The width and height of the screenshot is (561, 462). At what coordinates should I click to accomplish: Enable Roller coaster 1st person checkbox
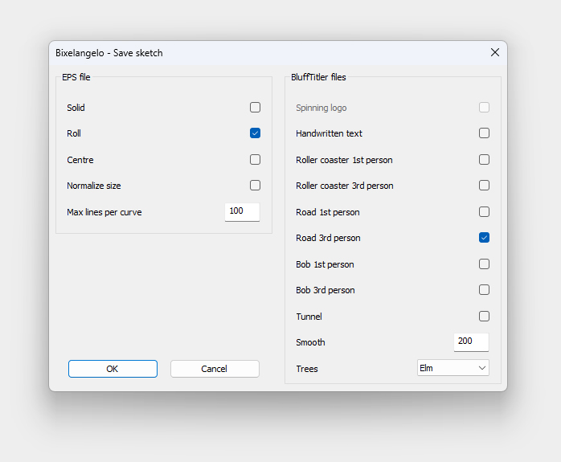click(x=484, y=159)
